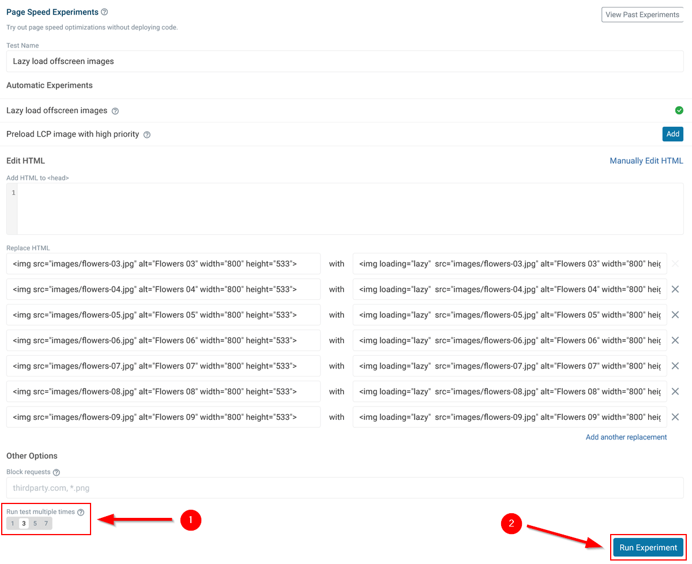Open help for Preload LCP image
Image resolution: width=692 pixels, height=564 pixels.
click(147, 134)
